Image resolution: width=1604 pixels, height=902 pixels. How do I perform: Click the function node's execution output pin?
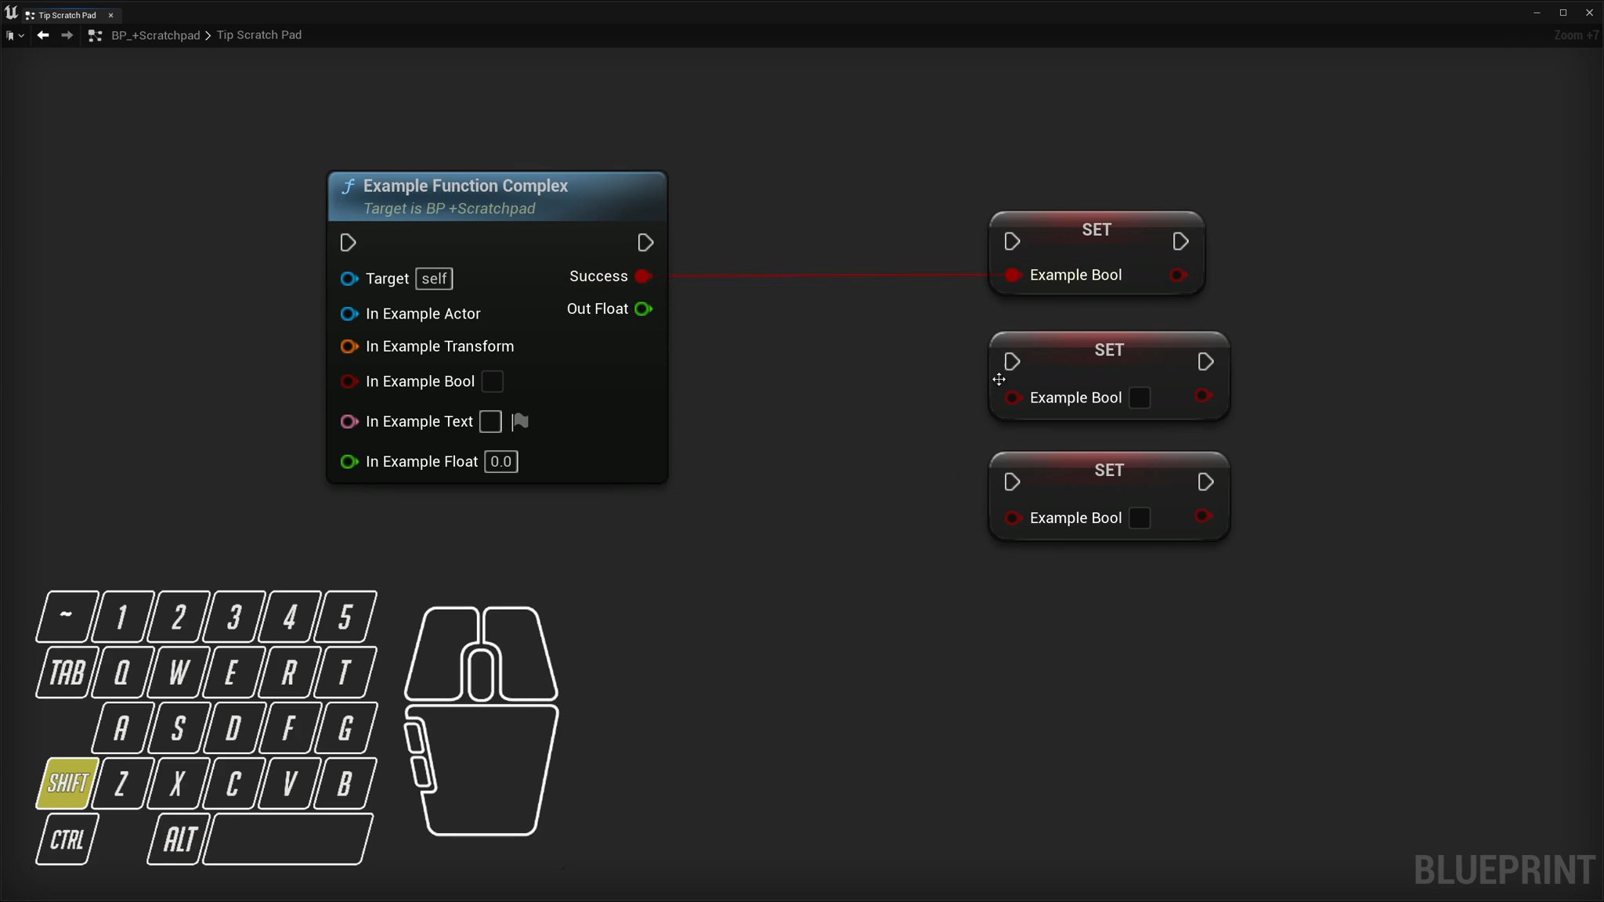(645, 244)
